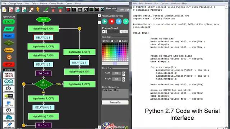The height and width of the screenshot is (129, 230).
Task: Open the On Delay Timer control block
Action: tap(9, 111)
